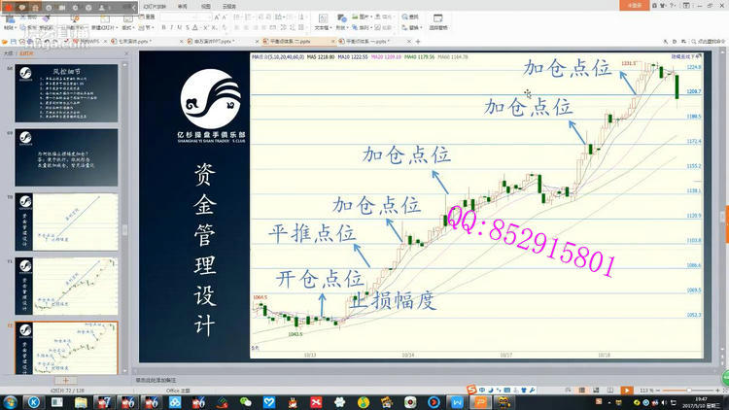Click the Windows Start button
This screenshot has width=729, height=410.
(x=11, y=401)
